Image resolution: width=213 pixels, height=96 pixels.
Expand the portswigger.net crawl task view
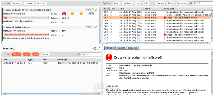pyautogui.click(x=96, y=27)
